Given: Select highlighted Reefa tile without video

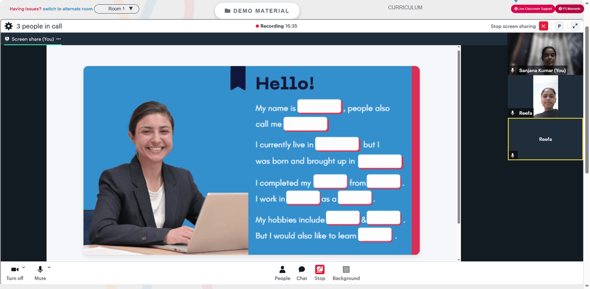Looking at the screenshot, I should coord(545,139).
